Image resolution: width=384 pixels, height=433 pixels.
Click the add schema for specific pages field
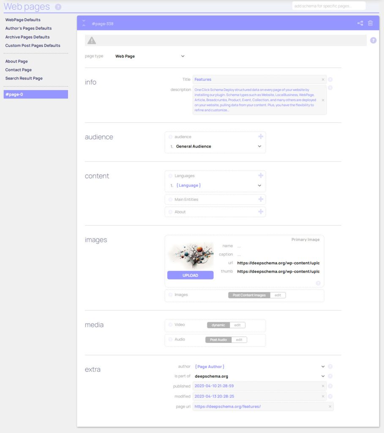(329, 5)
